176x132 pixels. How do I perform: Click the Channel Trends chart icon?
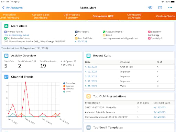[6, 77]
